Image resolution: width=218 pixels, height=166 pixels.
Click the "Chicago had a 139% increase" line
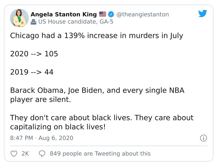(x=96, y=36)
